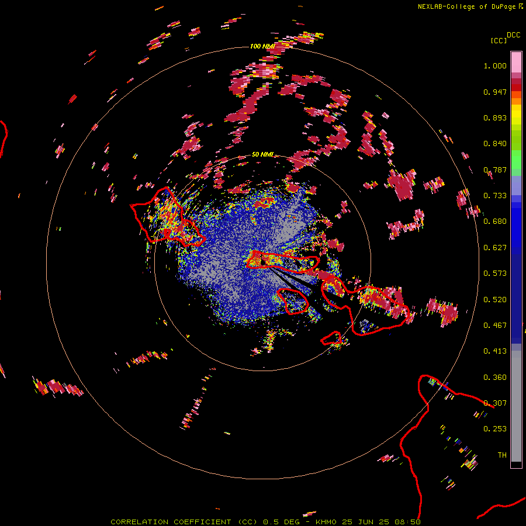526x526 pixels.
Task: Select the 0.467 scale value
Action: click(x=495, y=326)
